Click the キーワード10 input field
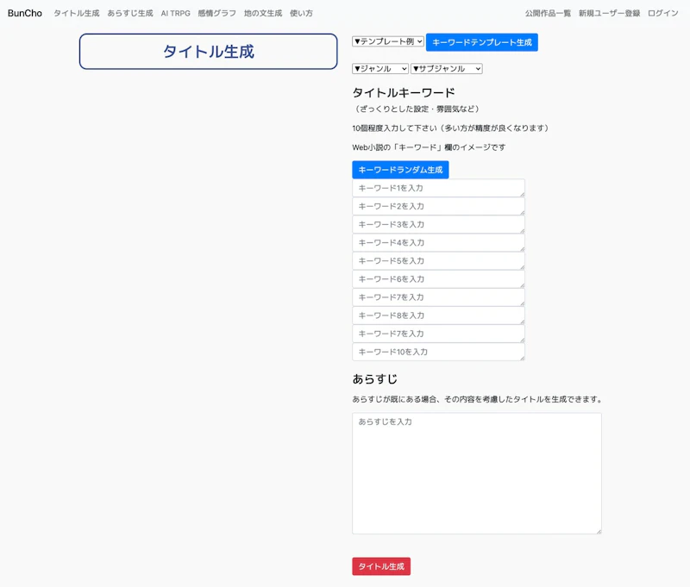This screenshot has width=690, height=587. tap(438, 351)
